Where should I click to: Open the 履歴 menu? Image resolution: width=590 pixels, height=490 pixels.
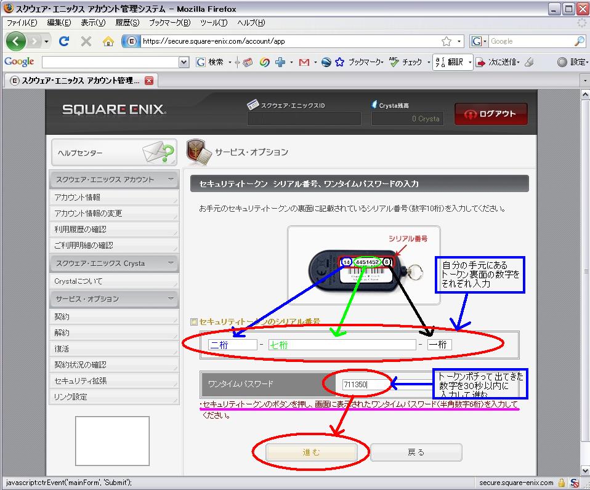tap(127, 23)
